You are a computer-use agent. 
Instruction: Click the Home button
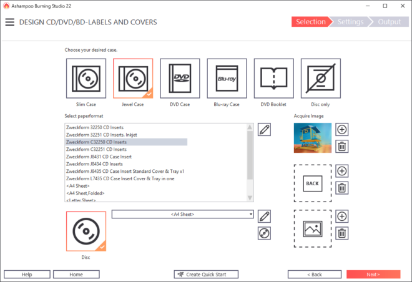[76, 275]
